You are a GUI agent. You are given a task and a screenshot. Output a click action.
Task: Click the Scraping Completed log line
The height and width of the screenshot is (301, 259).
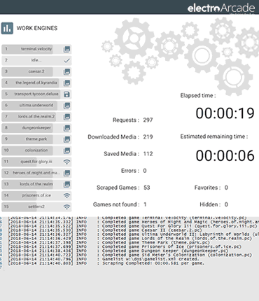[106, 263]
